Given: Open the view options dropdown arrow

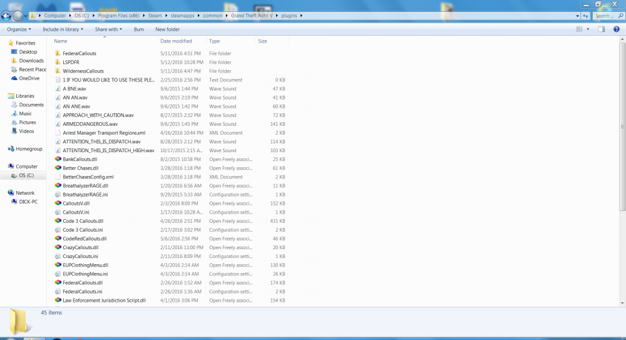Looking at the screenshot, I should 588,29.
